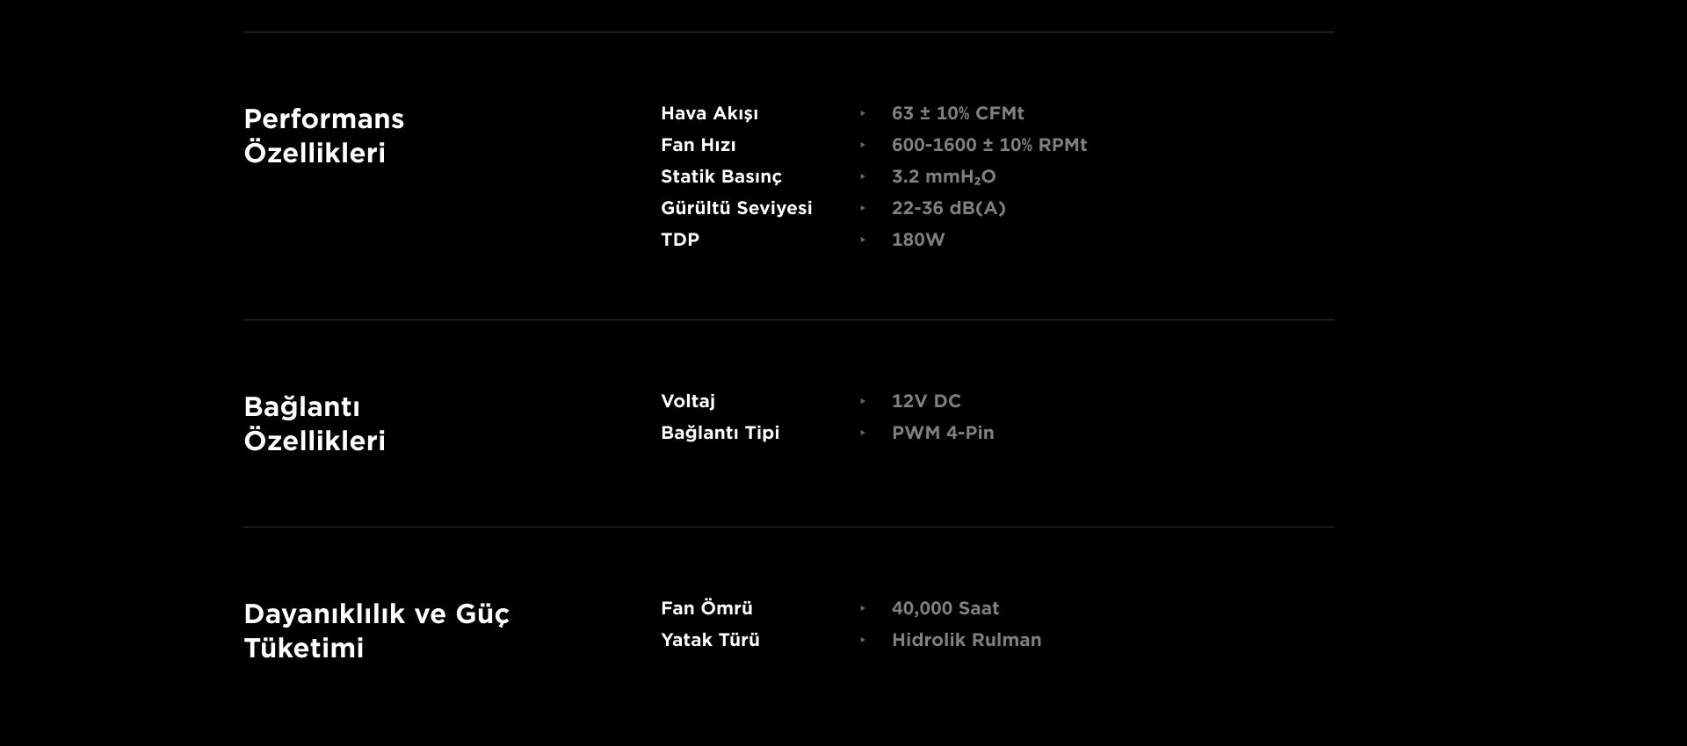Select the Bağlantı Özellikleri section heading
Screen dimensions: 1687x746
315,424
